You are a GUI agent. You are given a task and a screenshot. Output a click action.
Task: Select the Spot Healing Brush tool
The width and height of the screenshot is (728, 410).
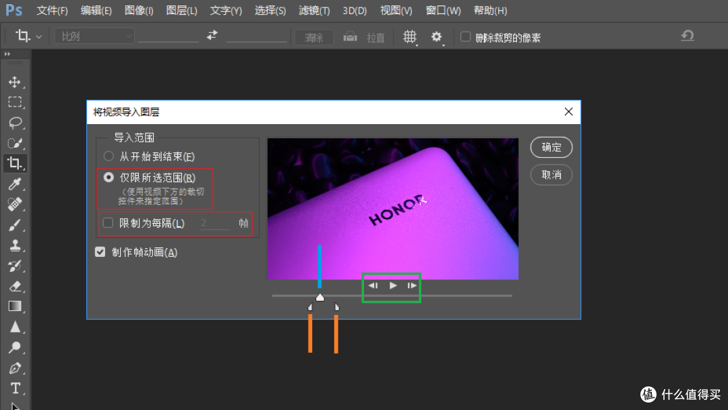(x=15, y=204)
